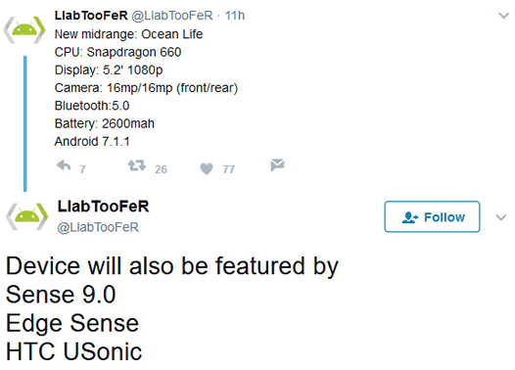The width and height of the screenshot is (515, 370).
Task: Click the HTC USonic tweet text
Action: point(73,352)
